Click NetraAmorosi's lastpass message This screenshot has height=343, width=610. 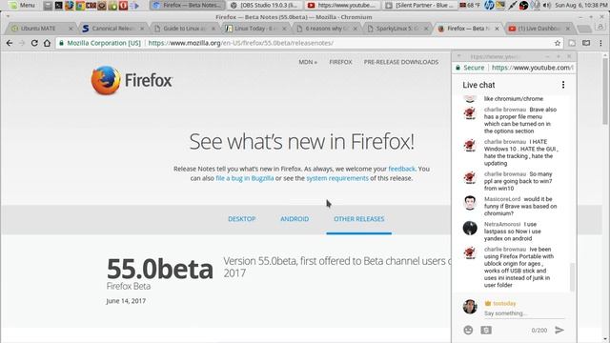tap(513, 232)
